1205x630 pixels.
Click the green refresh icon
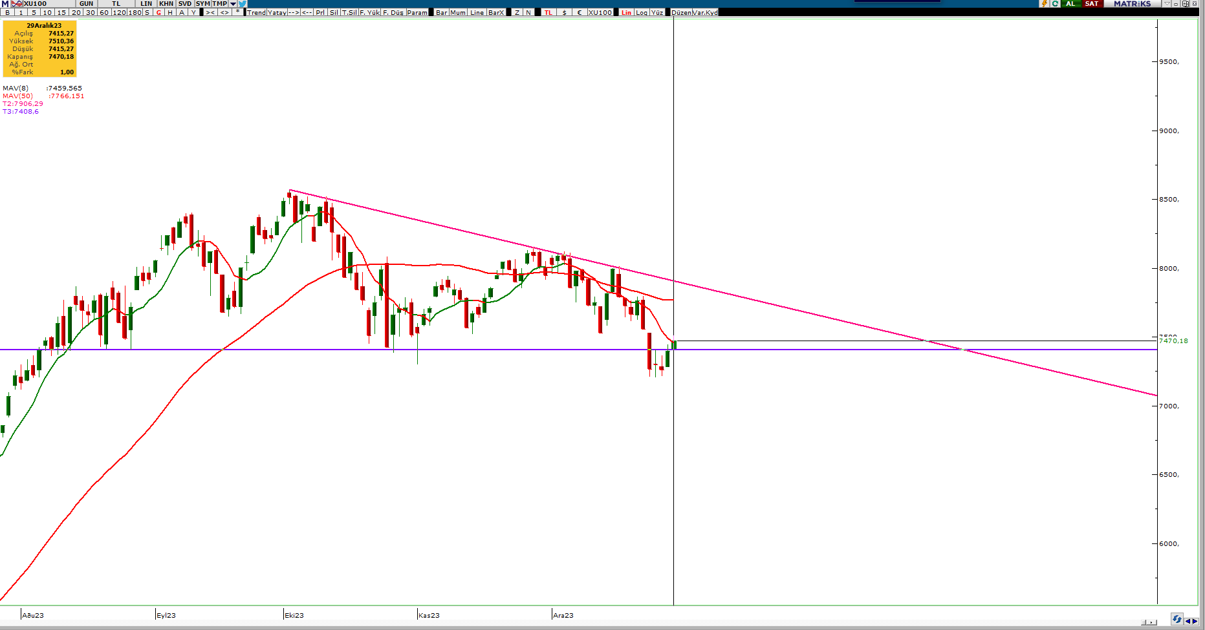pyautogui.click(x=1055, y=4)
